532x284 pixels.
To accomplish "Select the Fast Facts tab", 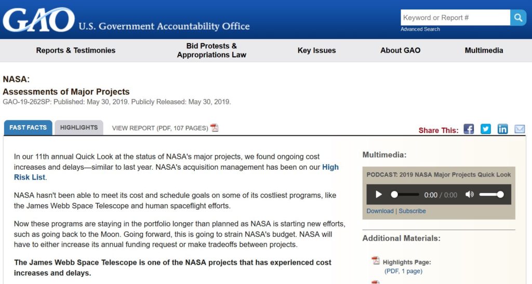I will 28,127.
